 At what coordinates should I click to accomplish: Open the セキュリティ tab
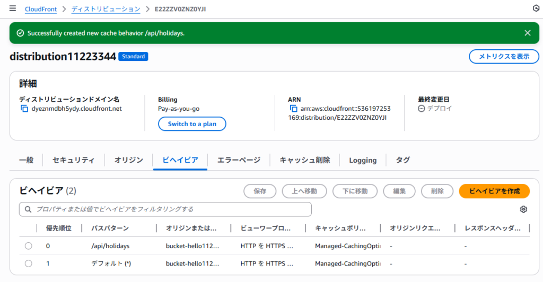(74, 160)
